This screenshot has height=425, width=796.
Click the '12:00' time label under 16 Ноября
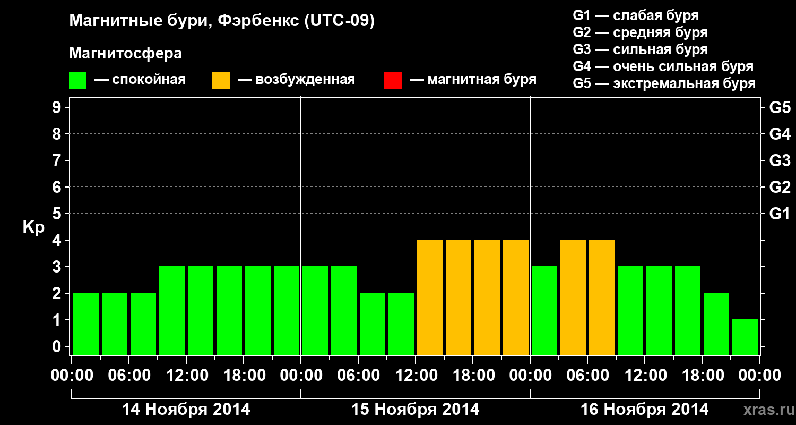pos(645,375)
